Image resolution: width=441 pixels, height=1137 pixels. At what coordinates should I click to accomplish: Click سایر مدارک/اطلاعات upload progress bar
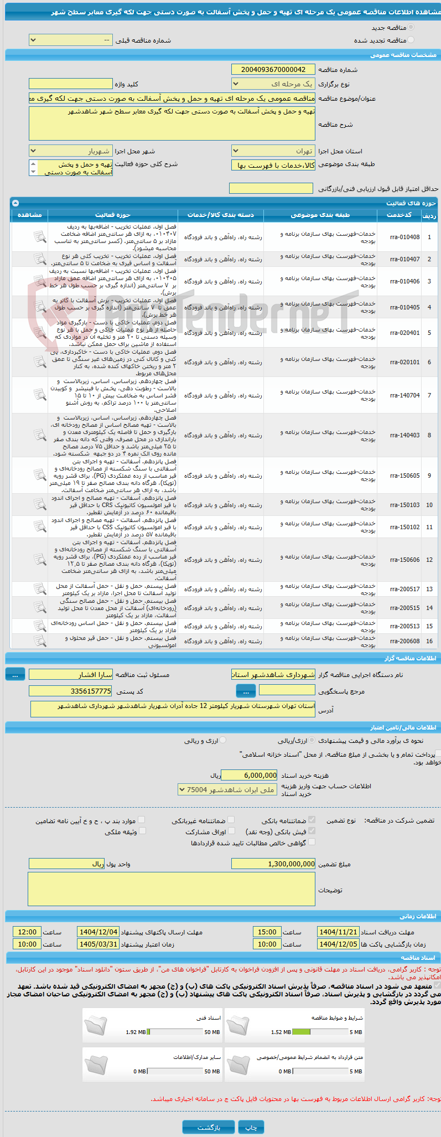click(x=175, y=1072)
